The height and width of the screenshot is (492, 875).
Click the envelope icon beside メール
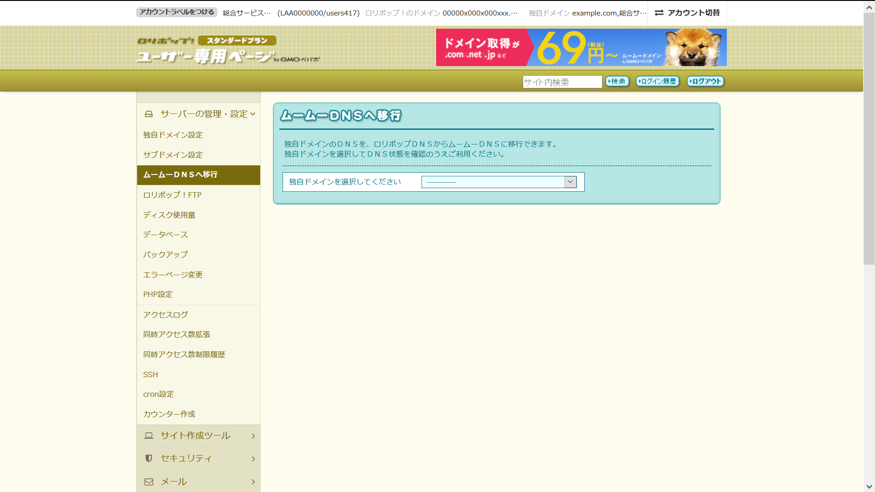pos(149,482)
